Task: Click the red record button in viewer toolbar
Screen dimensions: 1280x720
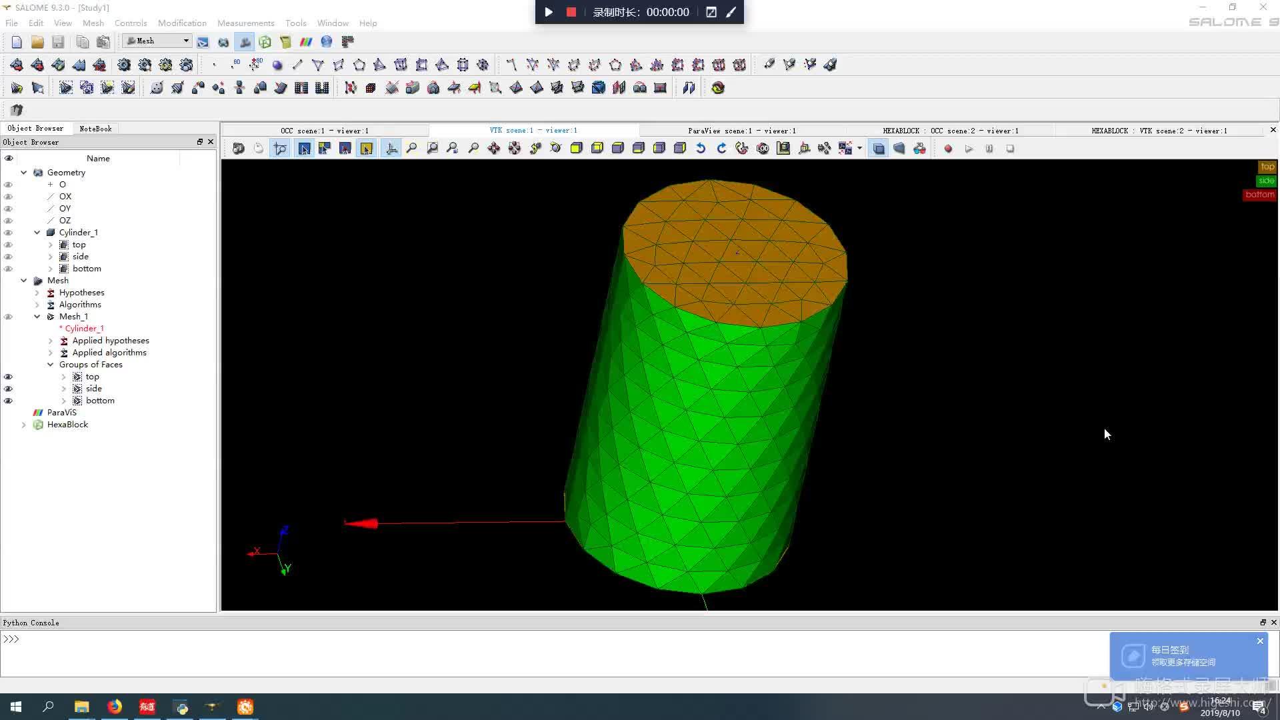Action: (948, 149)
